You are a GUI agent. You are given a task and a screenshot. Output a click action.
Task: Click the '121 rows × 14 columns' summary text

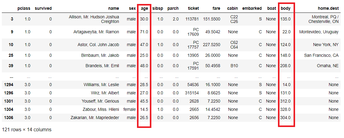(27, 129)
